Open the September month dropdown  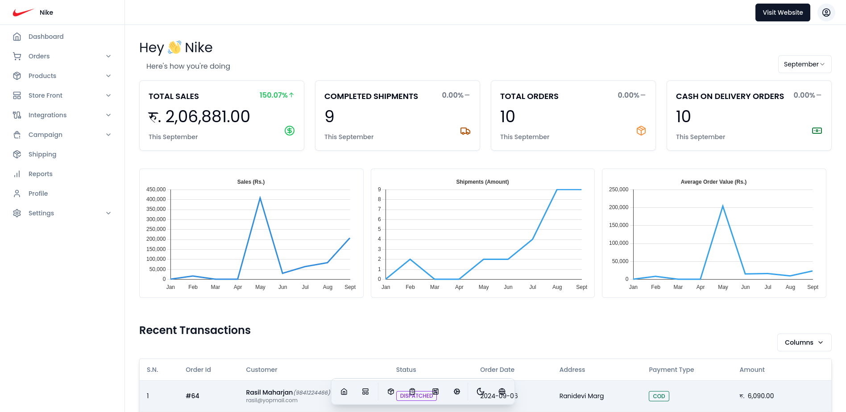pyautogui.click(x=805, y=64)
